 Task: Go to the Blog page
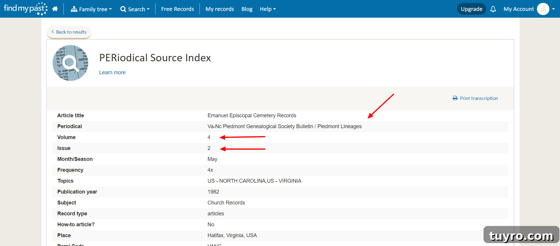(x=247, y=9)
